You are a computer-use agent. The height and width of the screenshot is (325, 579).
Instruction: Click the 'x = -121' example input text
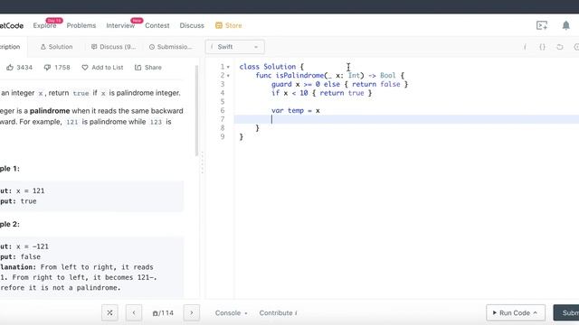pyautogui.click(x=33, y=246)
